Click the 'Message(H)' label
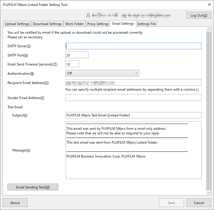Screen dimensions: 214x210 tap(21, 150)
